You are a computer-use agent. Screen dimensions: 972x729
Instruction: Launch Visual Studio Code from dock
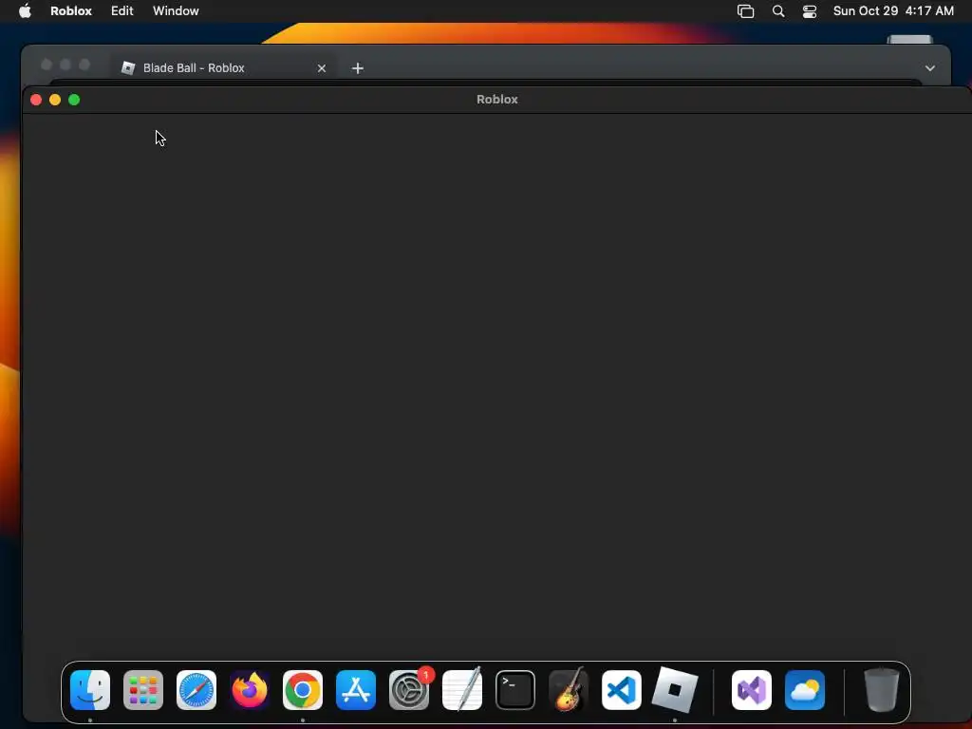click(622, 690)
